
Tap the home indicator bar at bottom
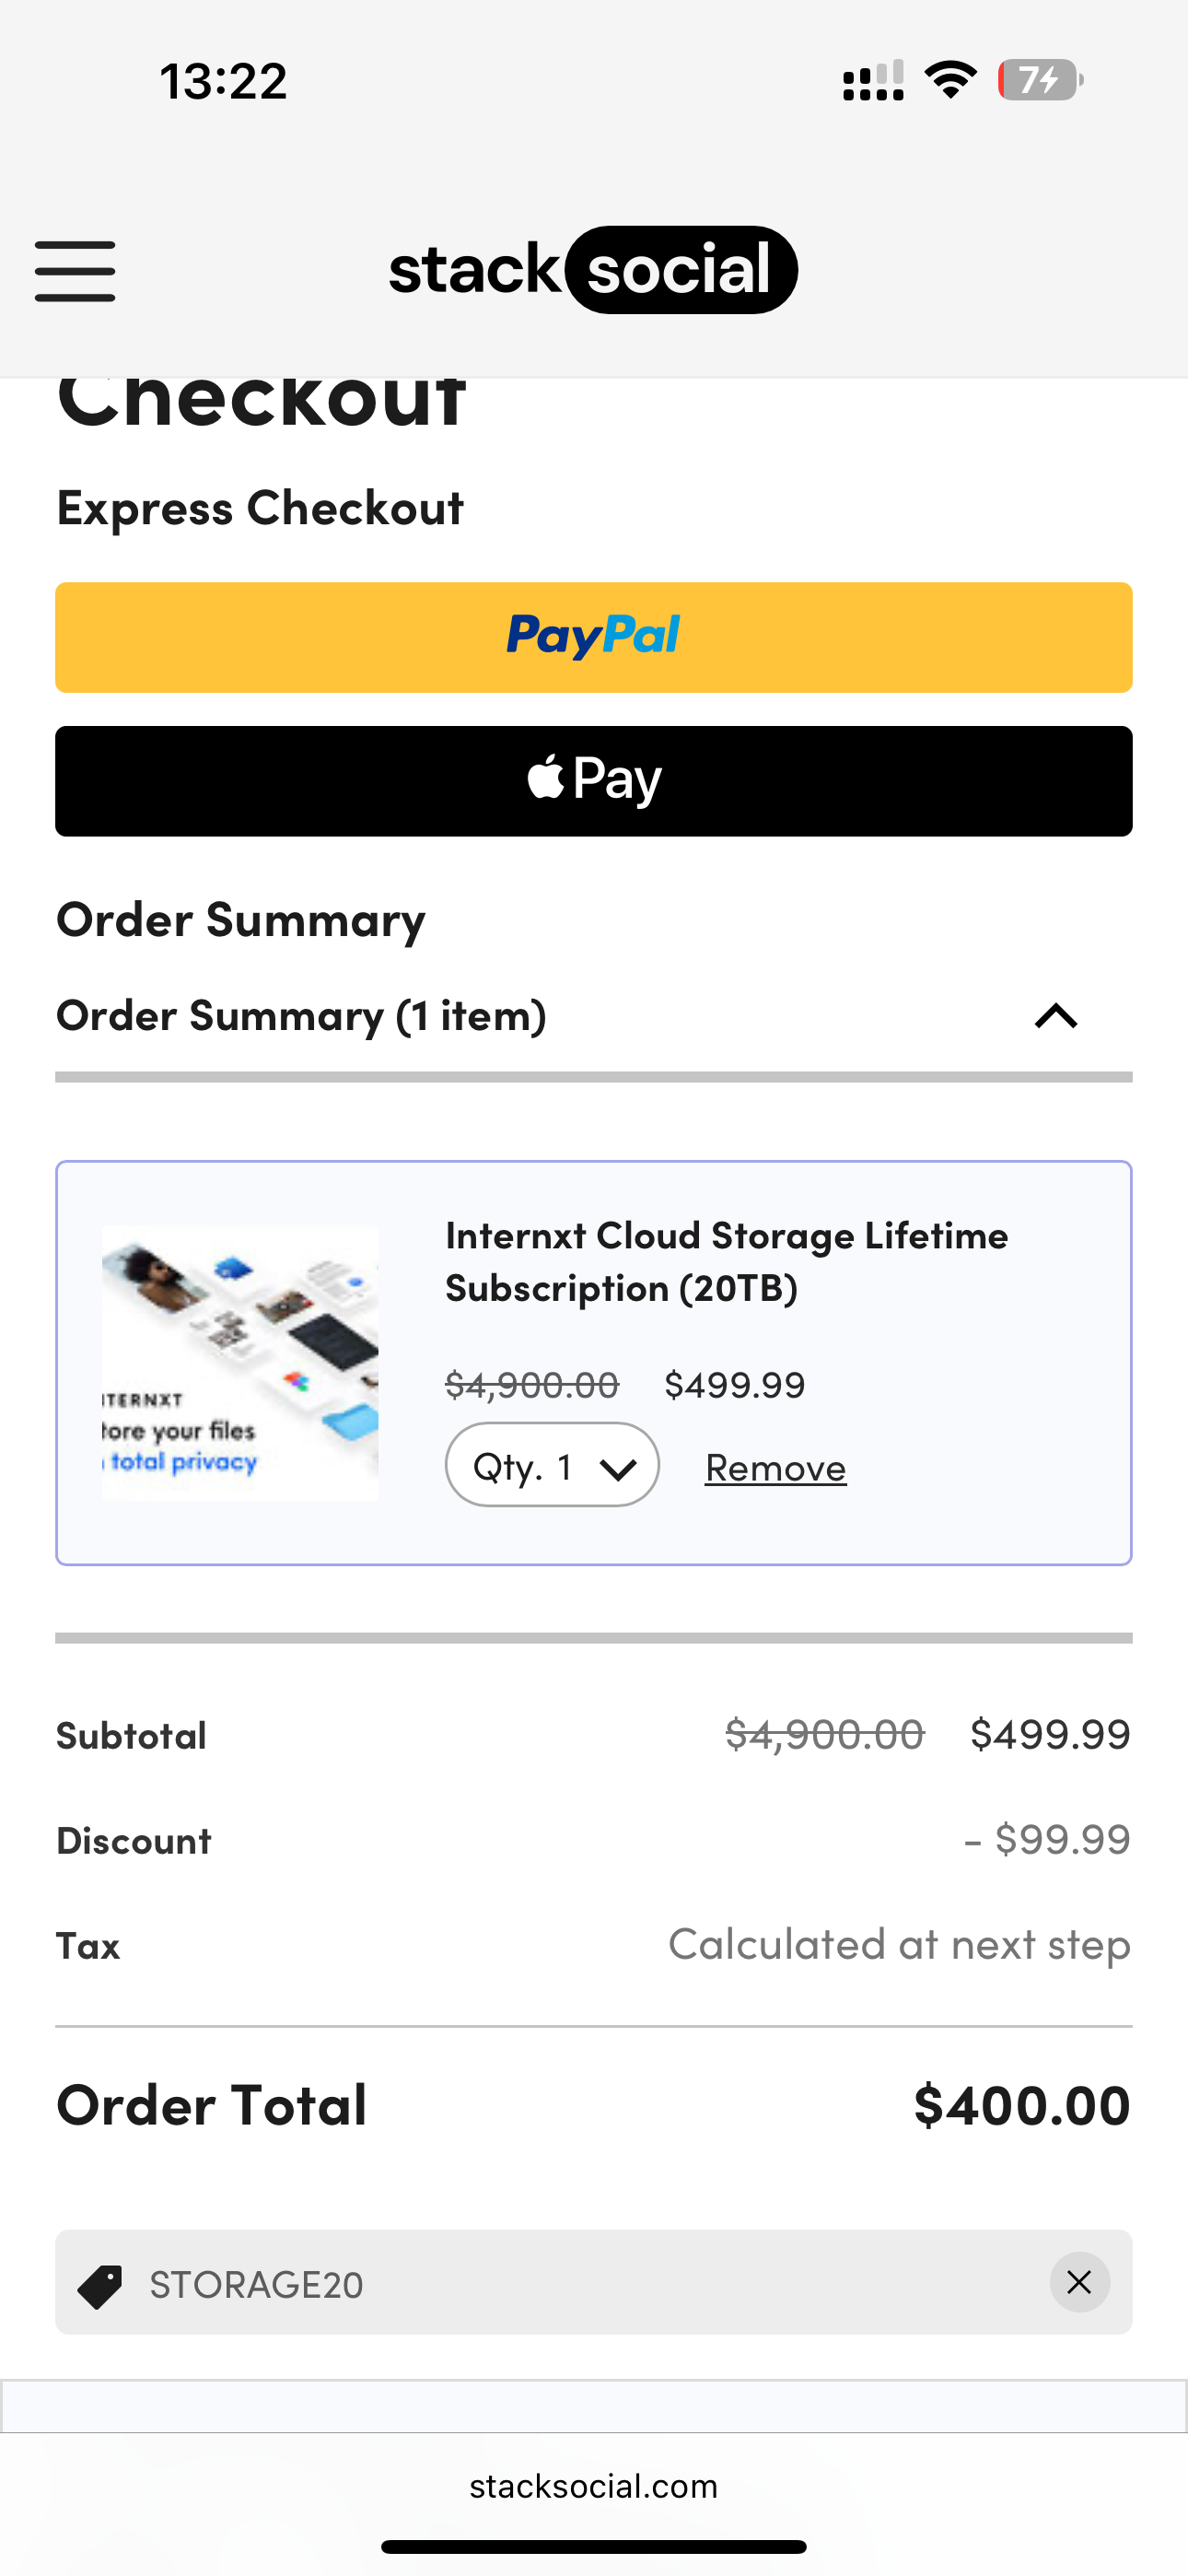(593, 2546)
